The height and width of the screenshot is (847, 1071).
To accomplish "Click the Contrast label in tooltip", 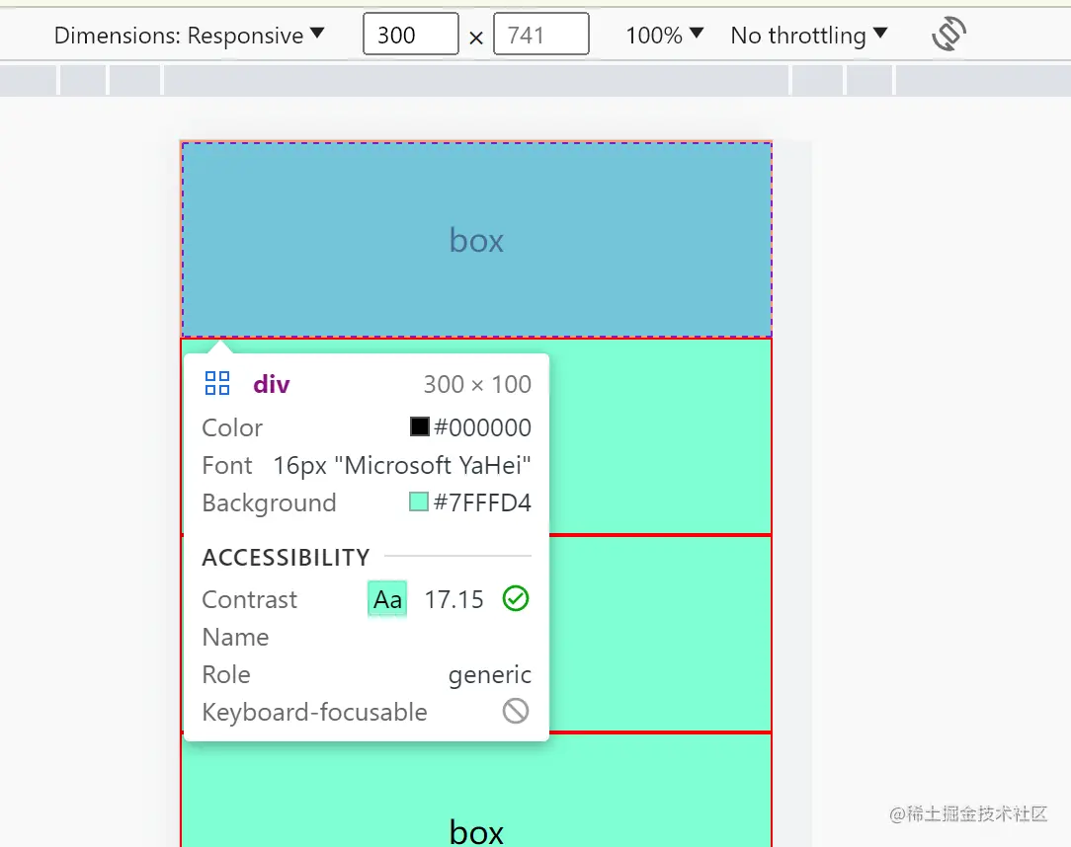I will 249,599.
